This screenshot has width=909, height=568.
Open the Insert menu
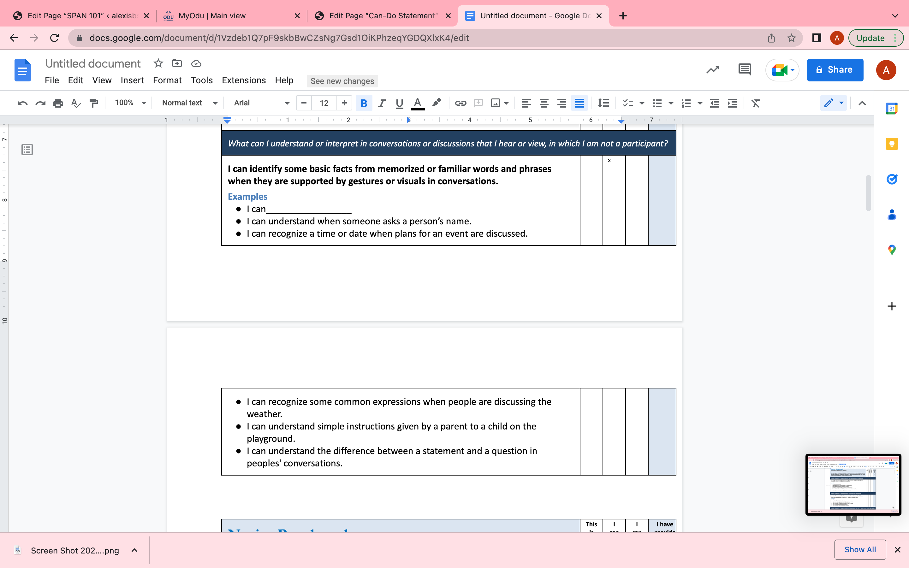point(132,80)
